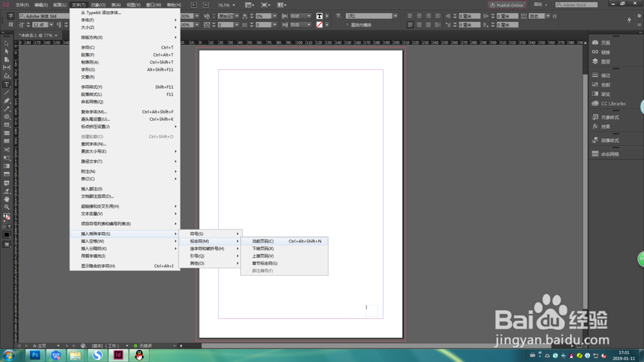Open the Stroke panel icon
This screenshot has width=644, height=362.
click(x=595, y=75)
